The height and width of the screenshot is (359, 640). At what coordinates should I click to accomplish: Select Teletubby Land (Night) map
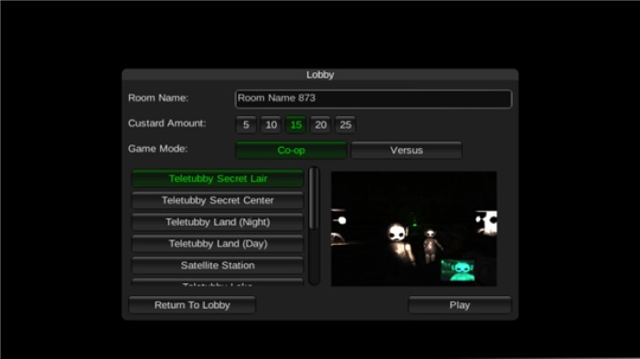(x=218, y=222)
